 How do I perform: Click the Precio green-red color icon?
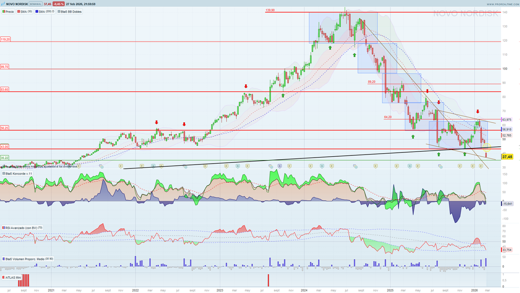(3, 11)
